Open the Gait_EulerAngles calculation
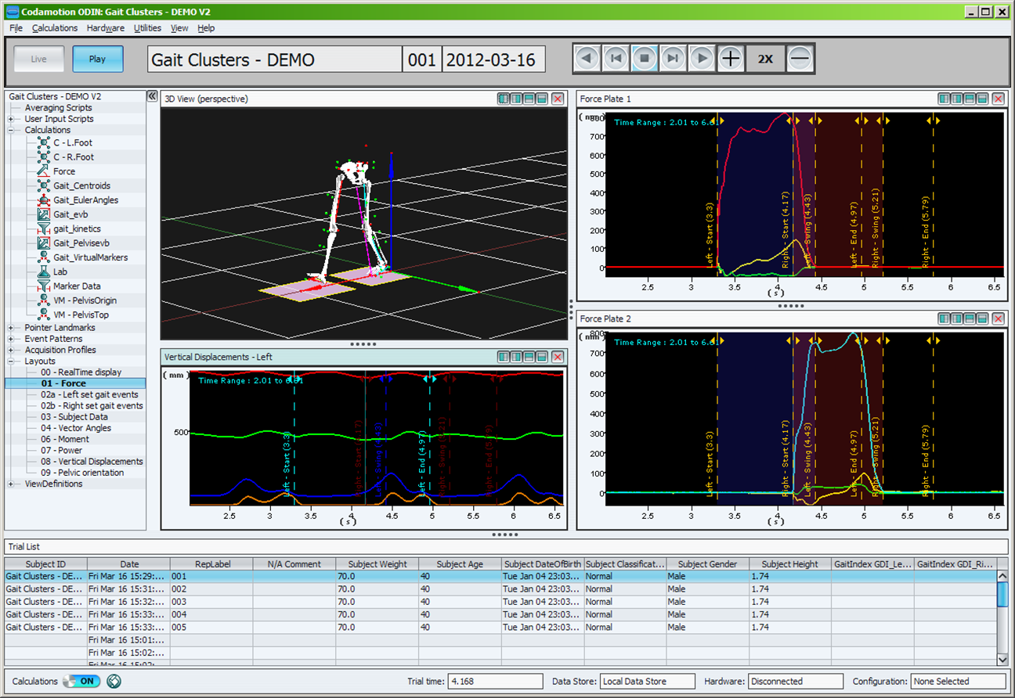Image resolution: width=1015 pixels, height=698 pixels. point(86,200)
